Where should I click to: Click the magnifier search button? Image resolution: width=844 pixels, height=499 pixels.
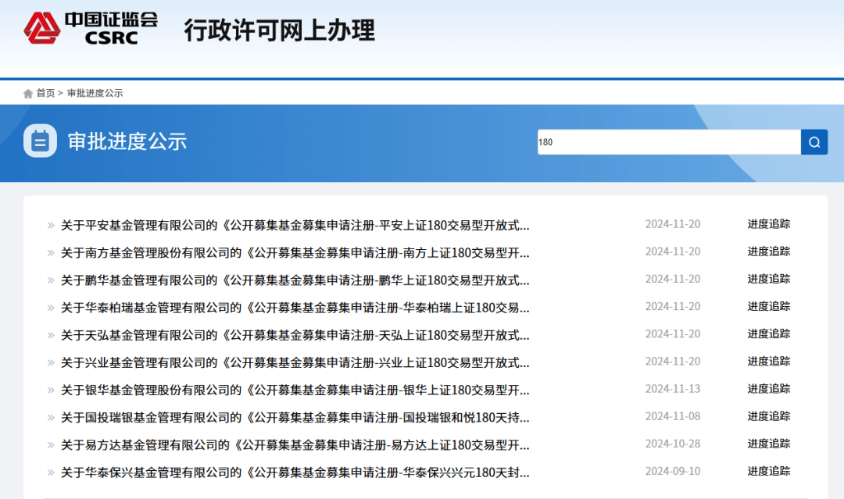coord(814,142)
